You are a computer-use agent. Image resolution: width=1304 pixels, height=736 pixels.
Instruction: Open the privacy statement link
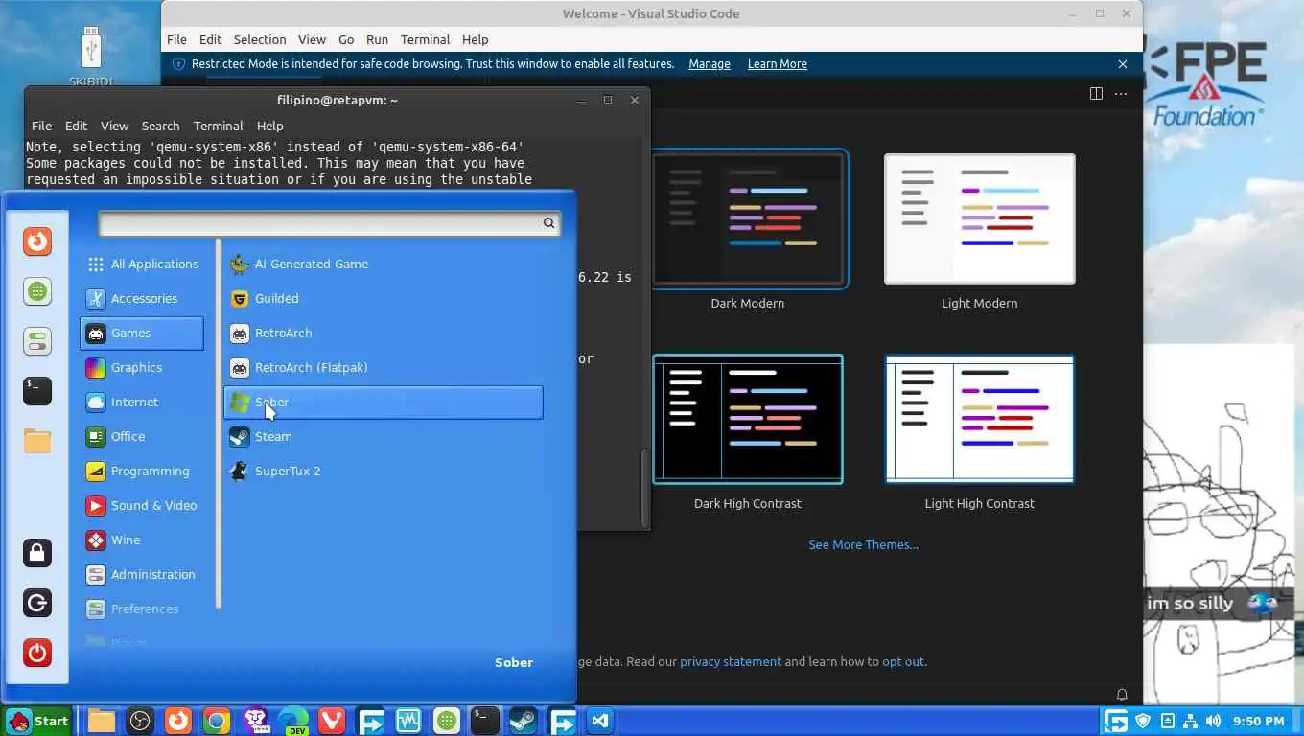[731, 662]
